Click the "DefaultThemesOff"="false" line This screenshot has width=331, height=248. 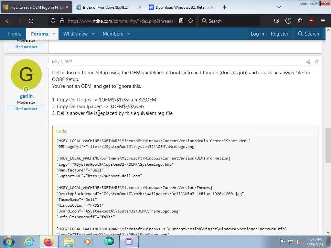pos(86,217)
